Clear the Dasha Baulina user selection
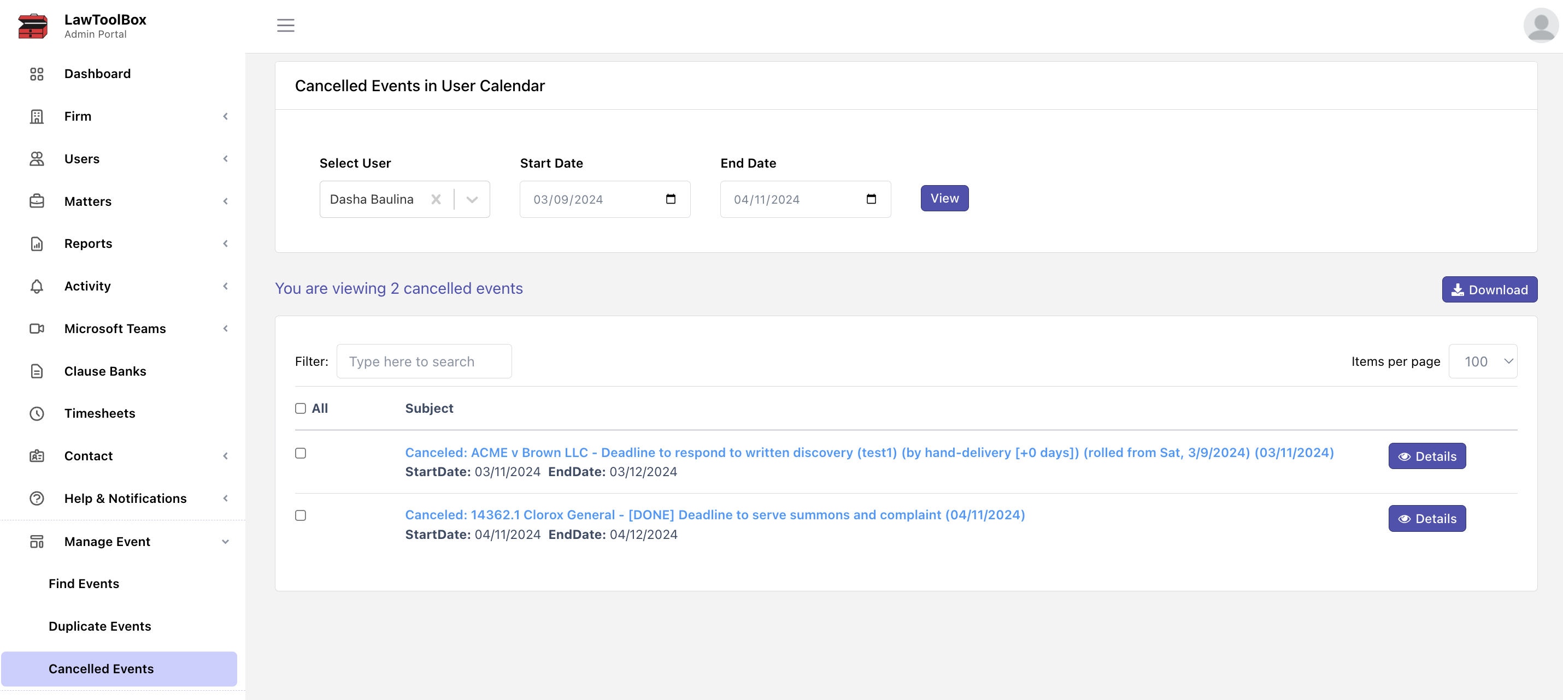Image resolution: width=1563 pixels, height=700 pixels. (x=436, y=199)
